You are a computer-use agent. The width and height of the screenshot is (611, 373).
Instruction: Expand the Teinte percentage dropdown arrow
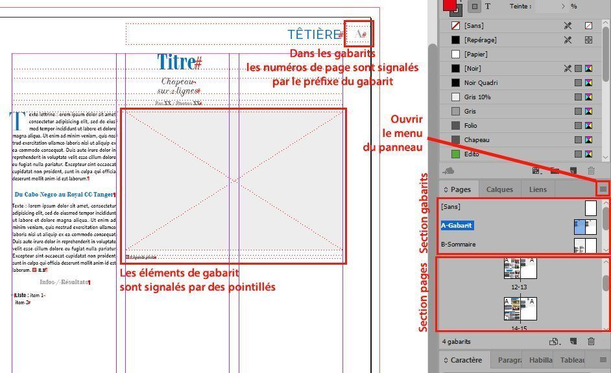click(563, 6)
